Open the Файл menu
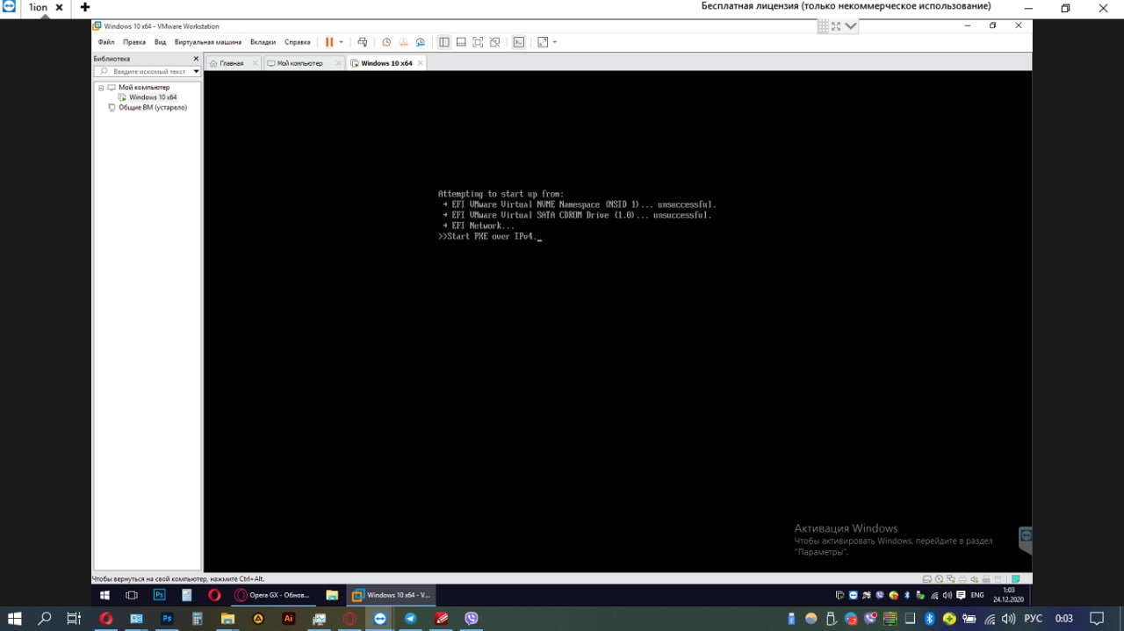The height and width of the screenshot is (631, 1124). coord(106,42)
